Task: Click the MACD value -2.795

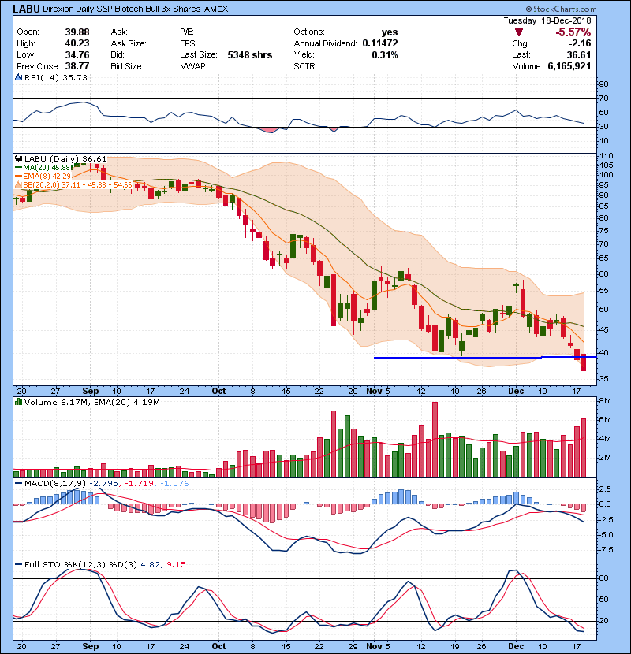Action: 104,484
